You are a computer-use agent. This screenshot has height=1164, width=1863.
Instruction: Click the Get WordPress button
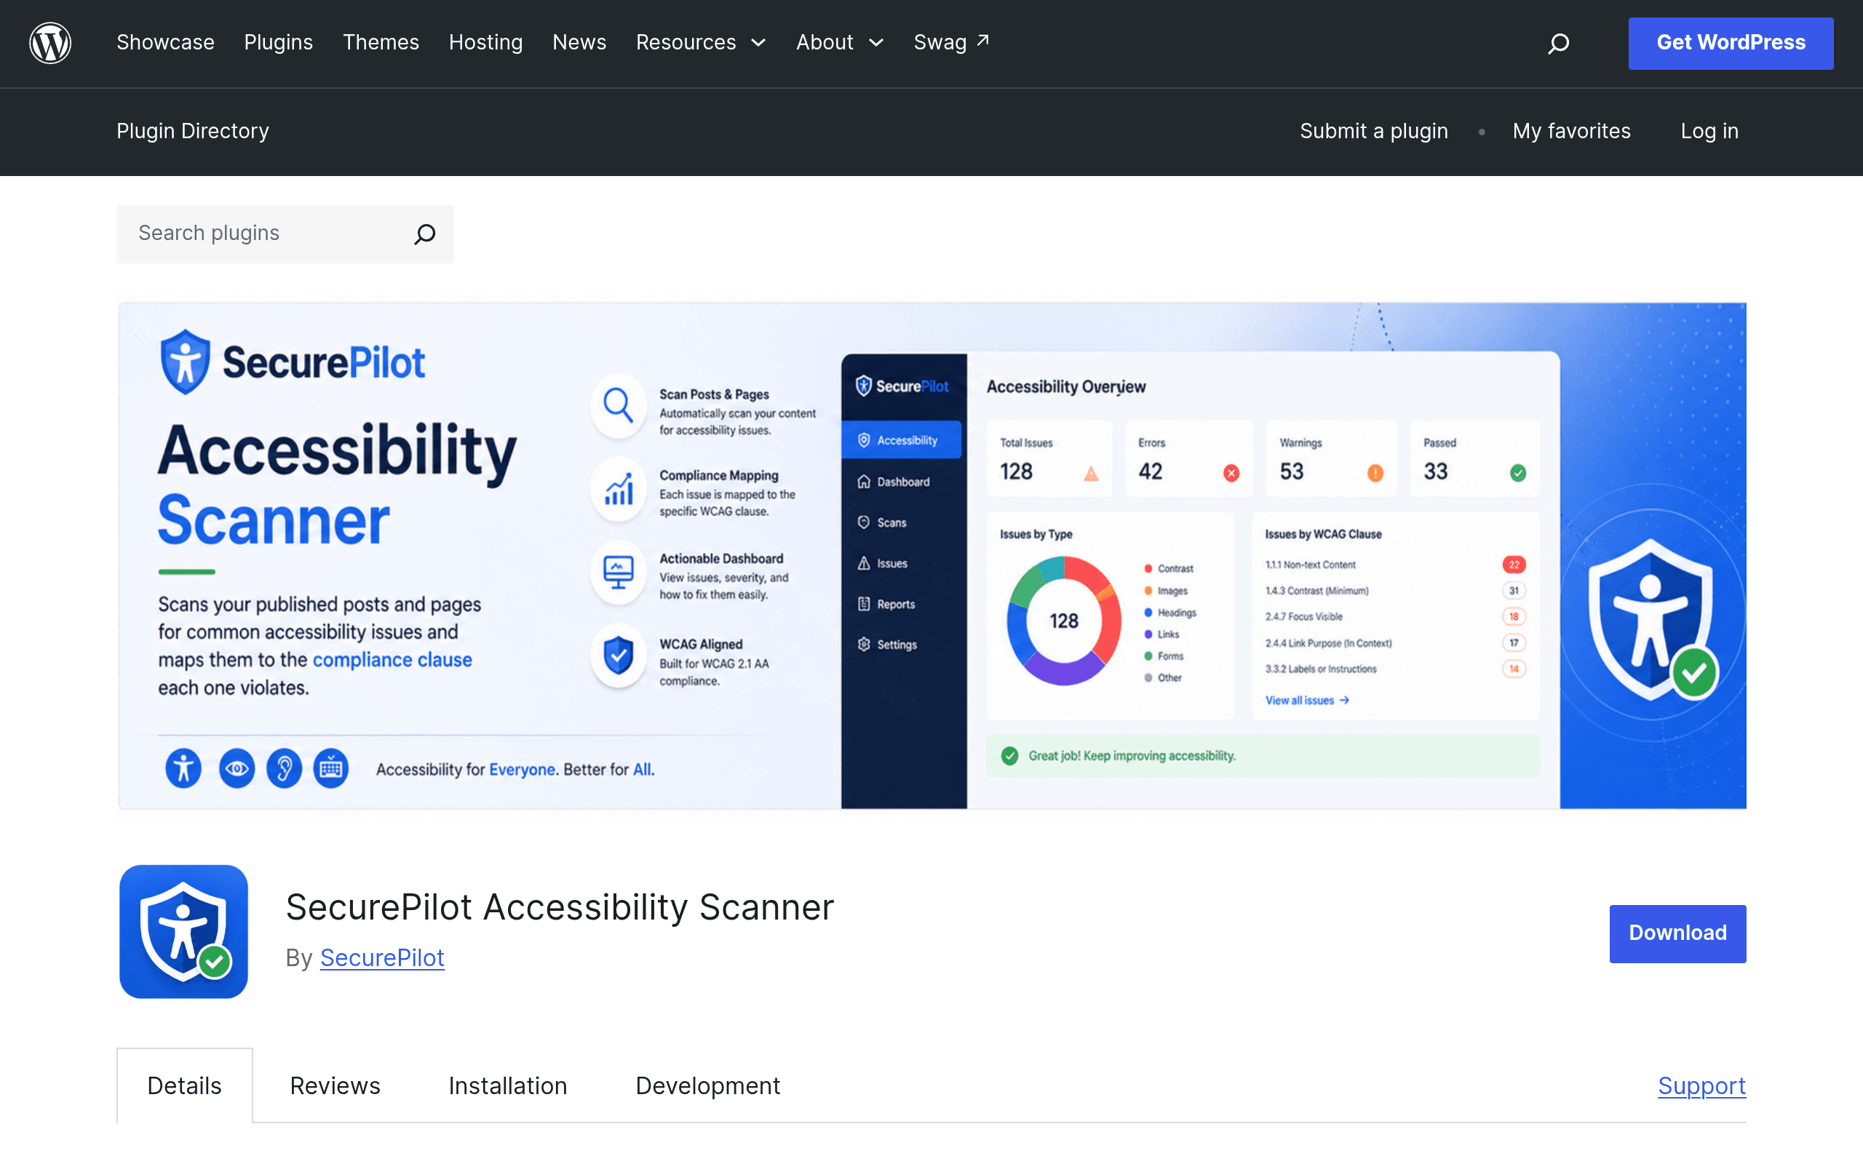tap(1731, 43)
